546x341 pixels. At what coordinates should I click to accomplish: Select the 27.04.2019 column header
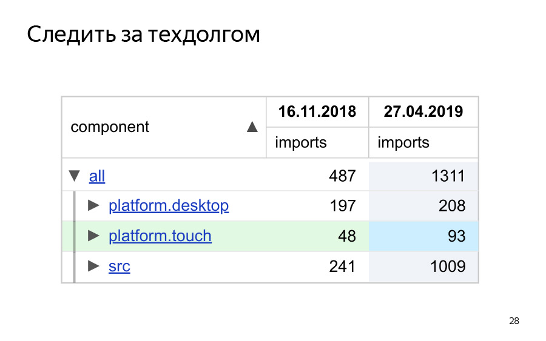(x=423, y=112)
